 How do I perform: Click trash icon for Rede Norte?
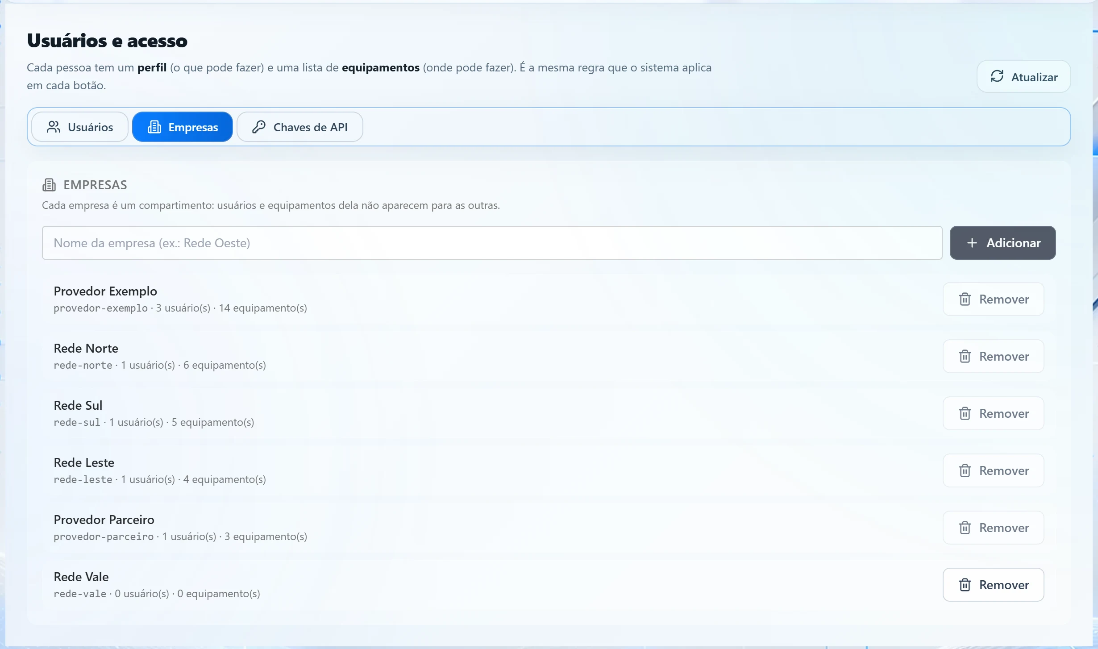965,356
